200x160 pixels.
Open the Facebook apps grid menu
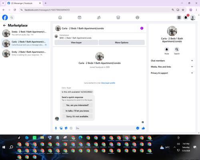click(x=179, y=18)
